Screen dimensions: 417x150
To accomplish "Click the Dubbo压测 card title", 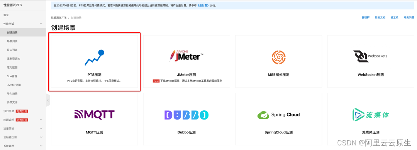I will click(186, 132).
